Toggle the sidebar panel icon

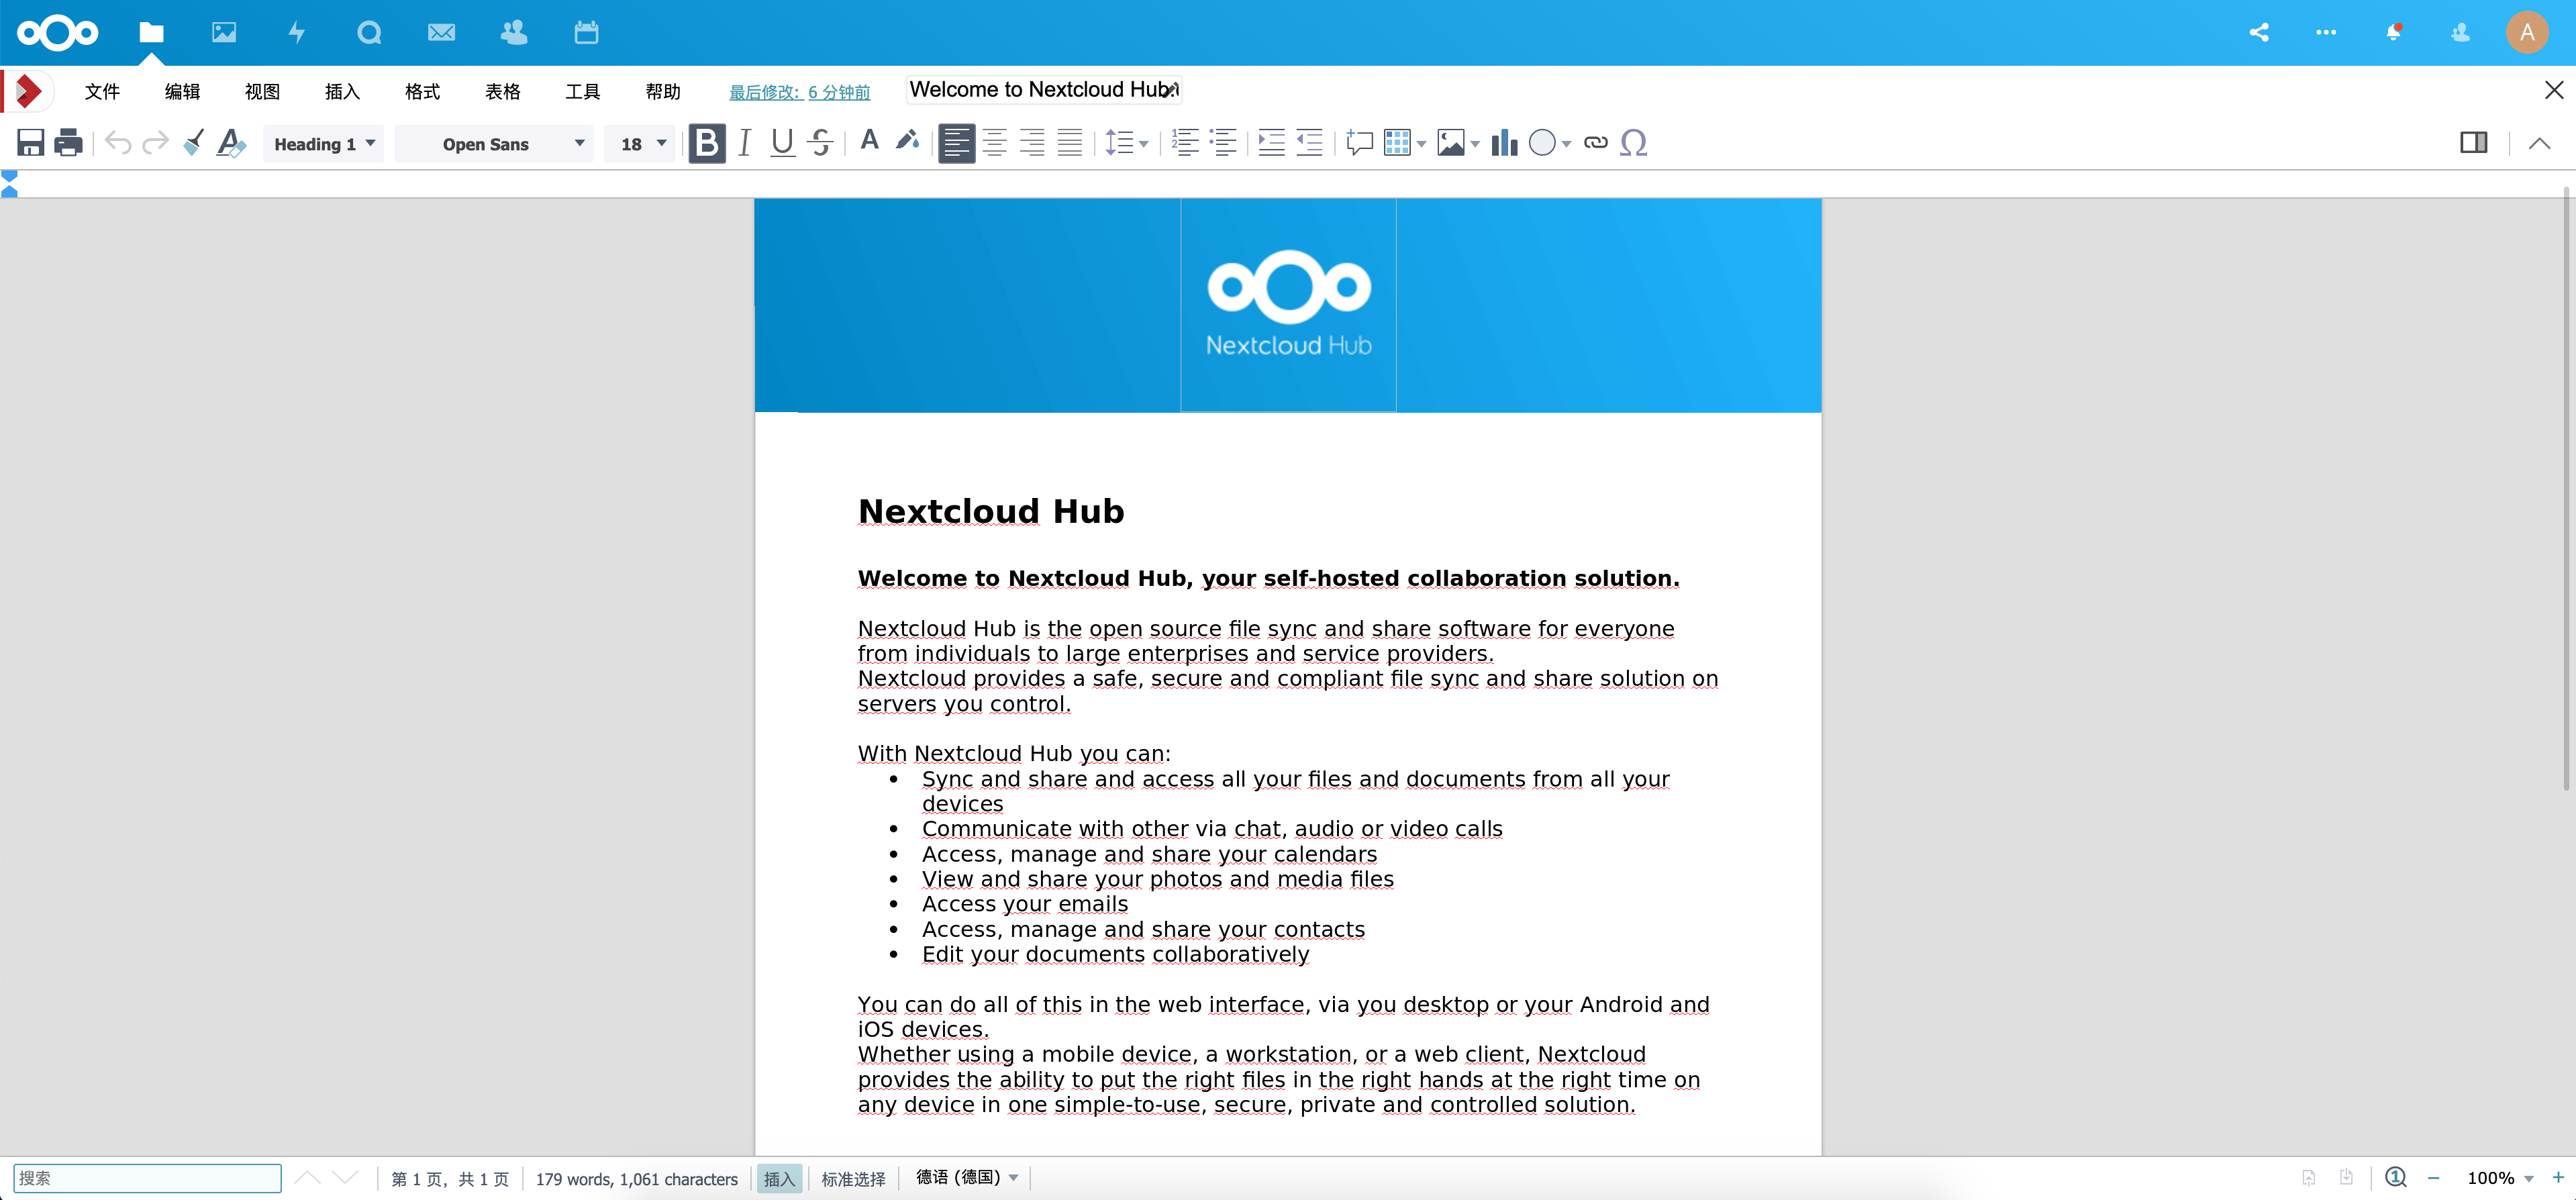(x=2474, y=143)
